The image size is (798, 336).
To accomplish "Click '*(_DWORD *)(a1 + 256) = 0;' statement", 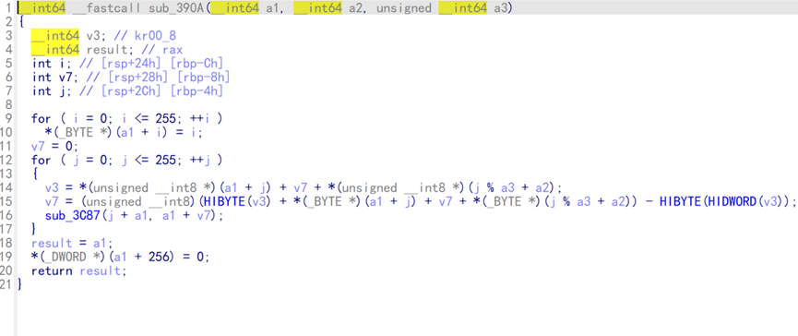I will tap(121, 257).
